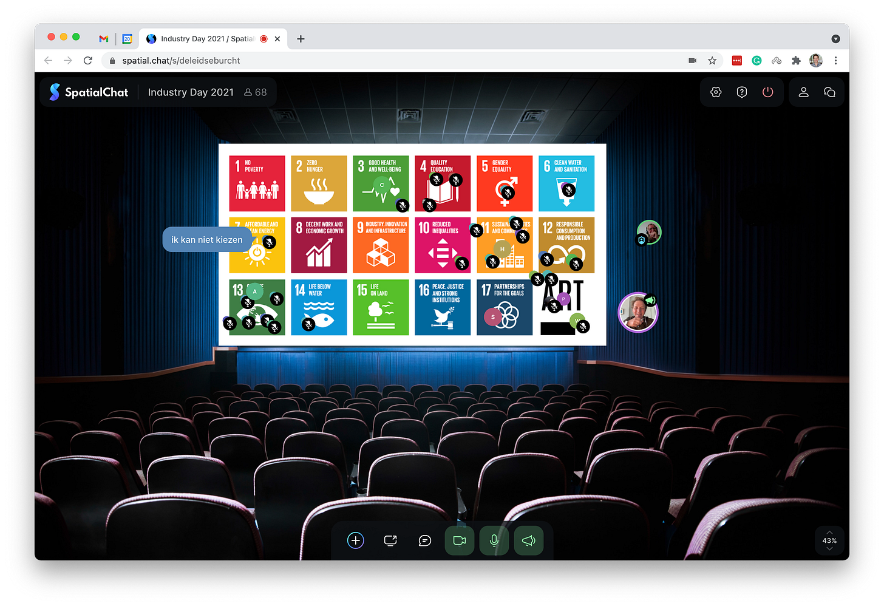Click the site lock icon
The image size is (884, 606).
click(112, 61)
